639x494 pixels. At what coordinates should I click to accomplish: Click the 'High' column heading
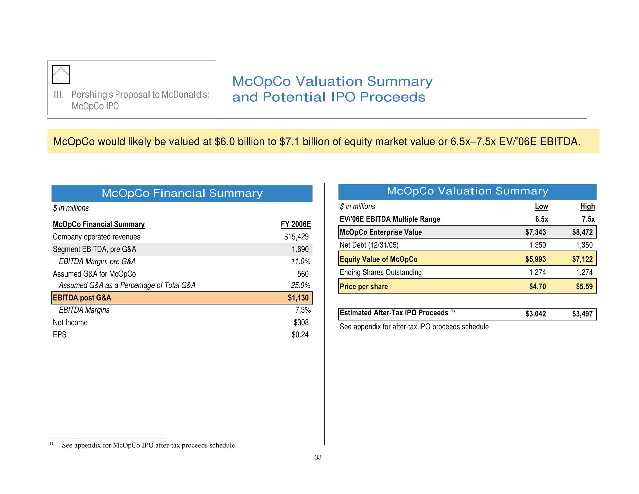tap(588, 207)
